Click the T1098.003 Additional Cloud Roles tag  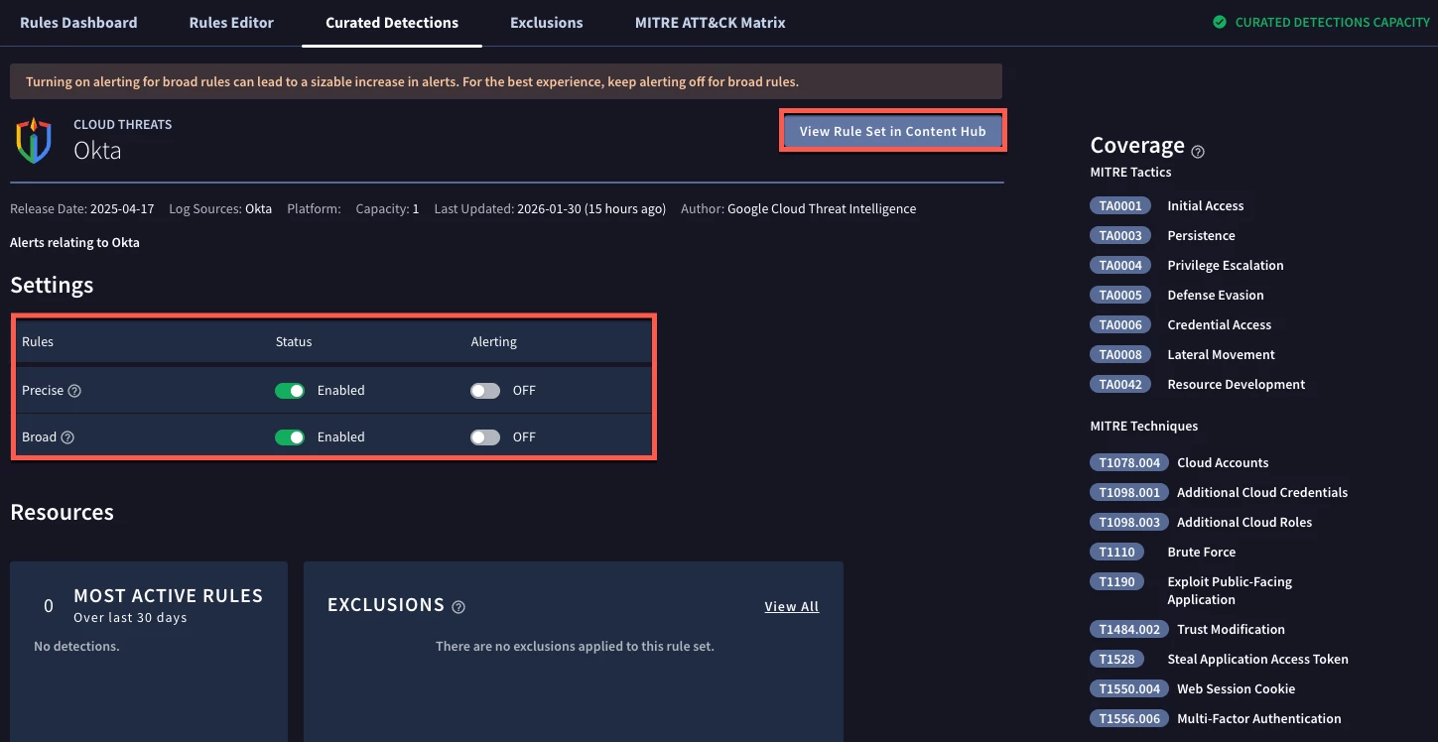1129,522
